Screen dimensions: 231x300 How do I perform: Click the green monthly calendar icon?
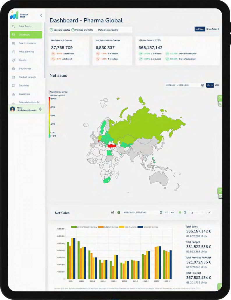(x=180, y=213)
